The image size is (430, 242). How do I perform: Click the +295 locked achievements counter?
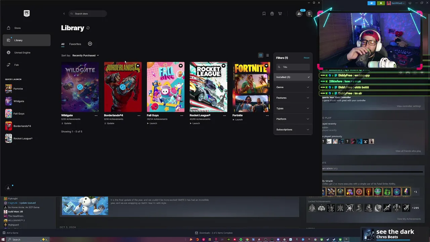point(416,208)
